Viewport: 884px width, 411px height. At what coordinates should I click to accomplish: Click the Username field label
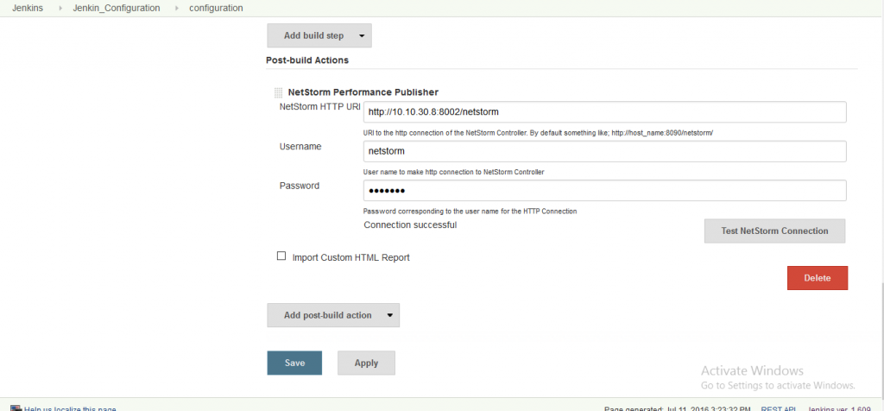click(x=300, y=146)
